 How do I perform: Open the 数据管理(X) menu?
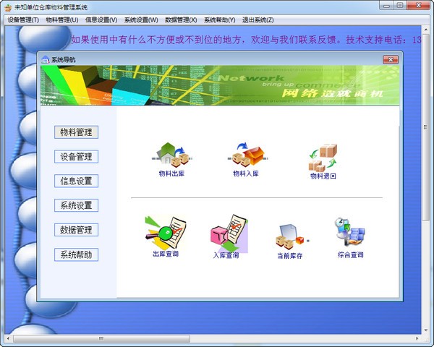181,20
